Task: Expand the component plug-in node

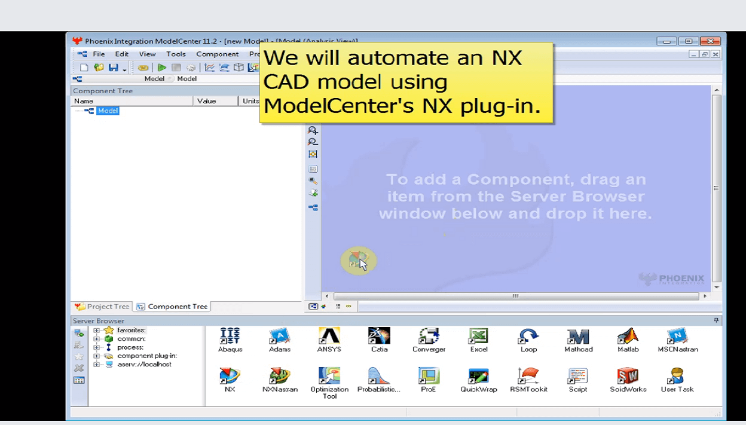Action: pos(97,356)
